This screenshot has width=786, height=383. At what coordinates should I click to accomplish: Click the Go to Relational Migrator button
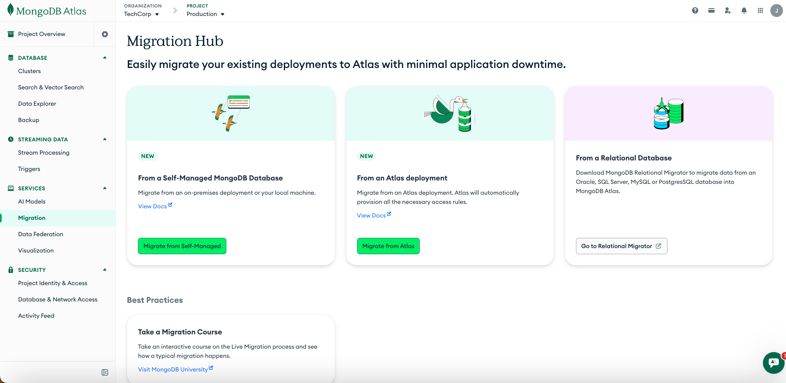click(x=621, y=246)
